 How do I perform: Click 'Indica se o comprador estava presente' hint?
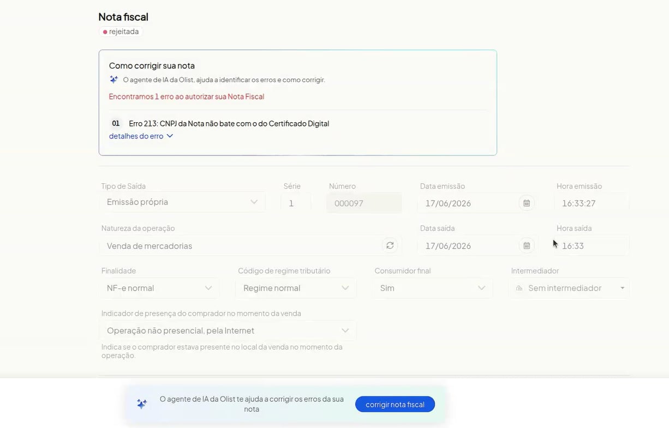222,351
